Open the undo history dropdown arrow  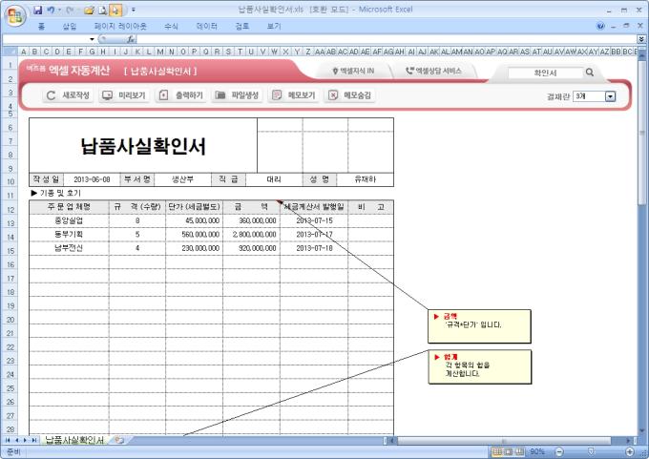click(59, 10)
